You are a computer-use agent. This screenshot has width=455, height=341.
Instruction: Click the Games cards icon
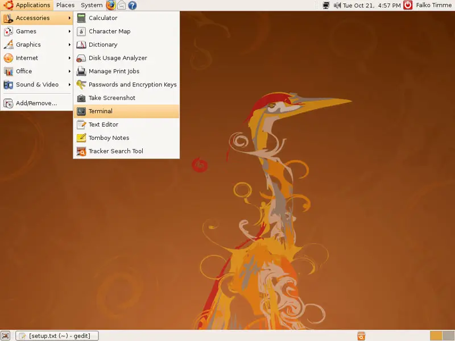(x=9, y=31)
